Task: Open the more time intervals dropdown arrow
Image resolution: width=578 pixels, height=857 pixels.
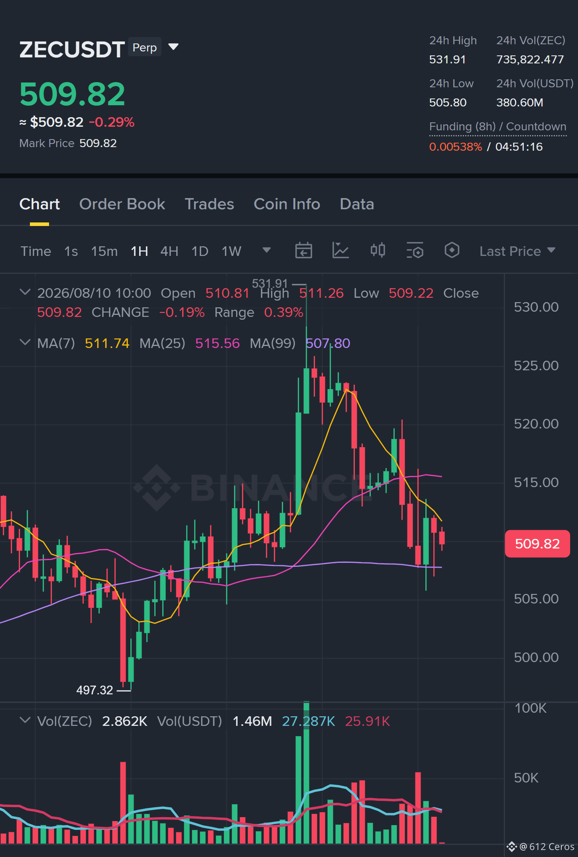Action: pos(266,250)
